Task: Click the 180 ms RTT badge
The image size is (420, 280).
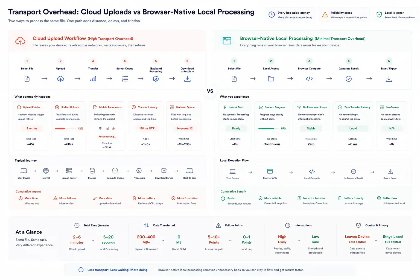Action: click(147, 129)
